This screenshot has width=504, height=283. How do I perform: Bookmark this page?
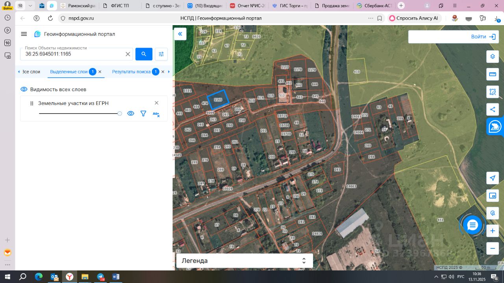(380, 18)
